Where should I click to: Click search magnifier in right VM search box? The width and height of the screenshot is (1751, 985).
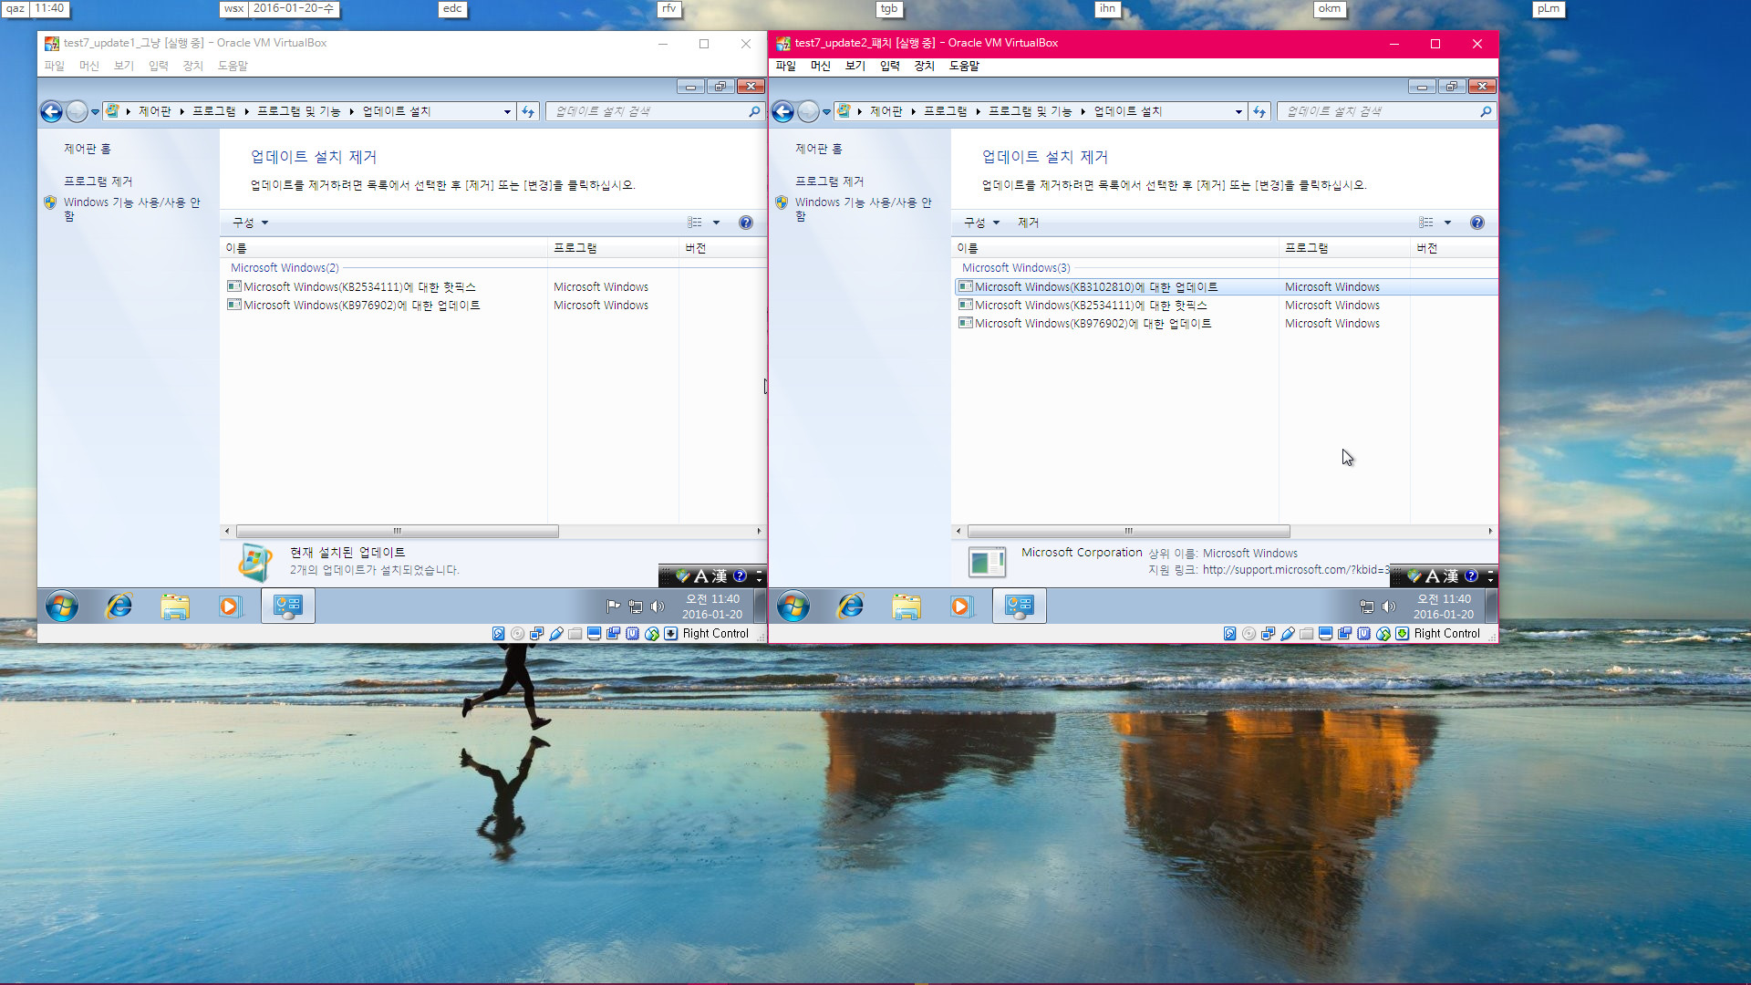1486,111
